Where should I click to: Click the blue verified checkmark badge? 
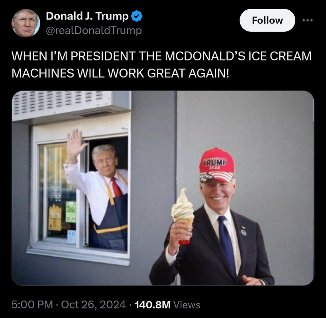[137, 16]
